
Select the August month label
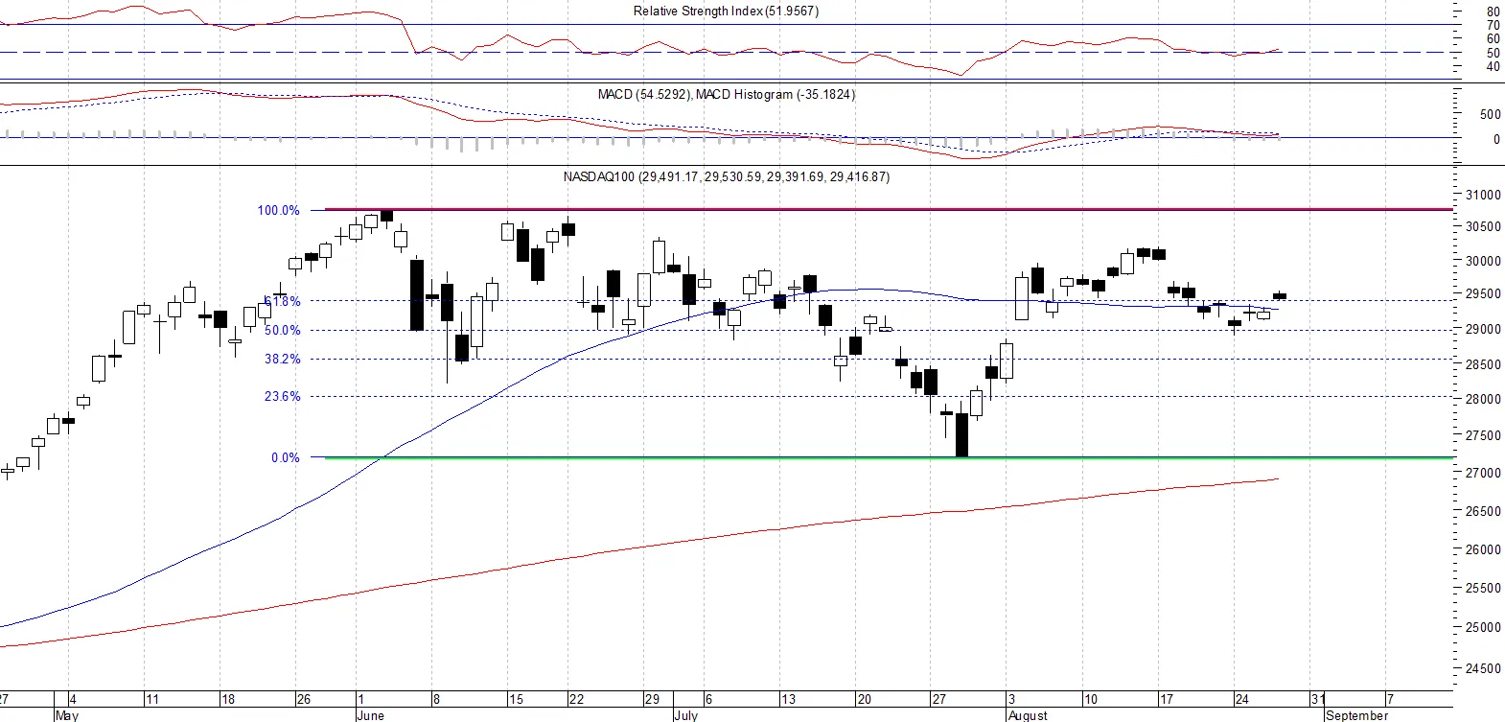(x=1028, y=715)
